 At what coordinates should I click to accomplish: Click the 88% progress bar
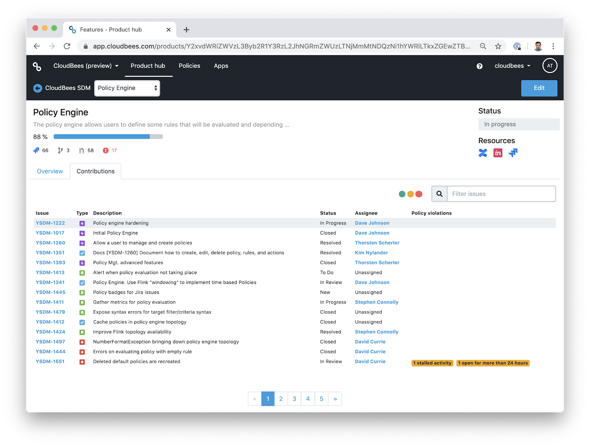108,137
